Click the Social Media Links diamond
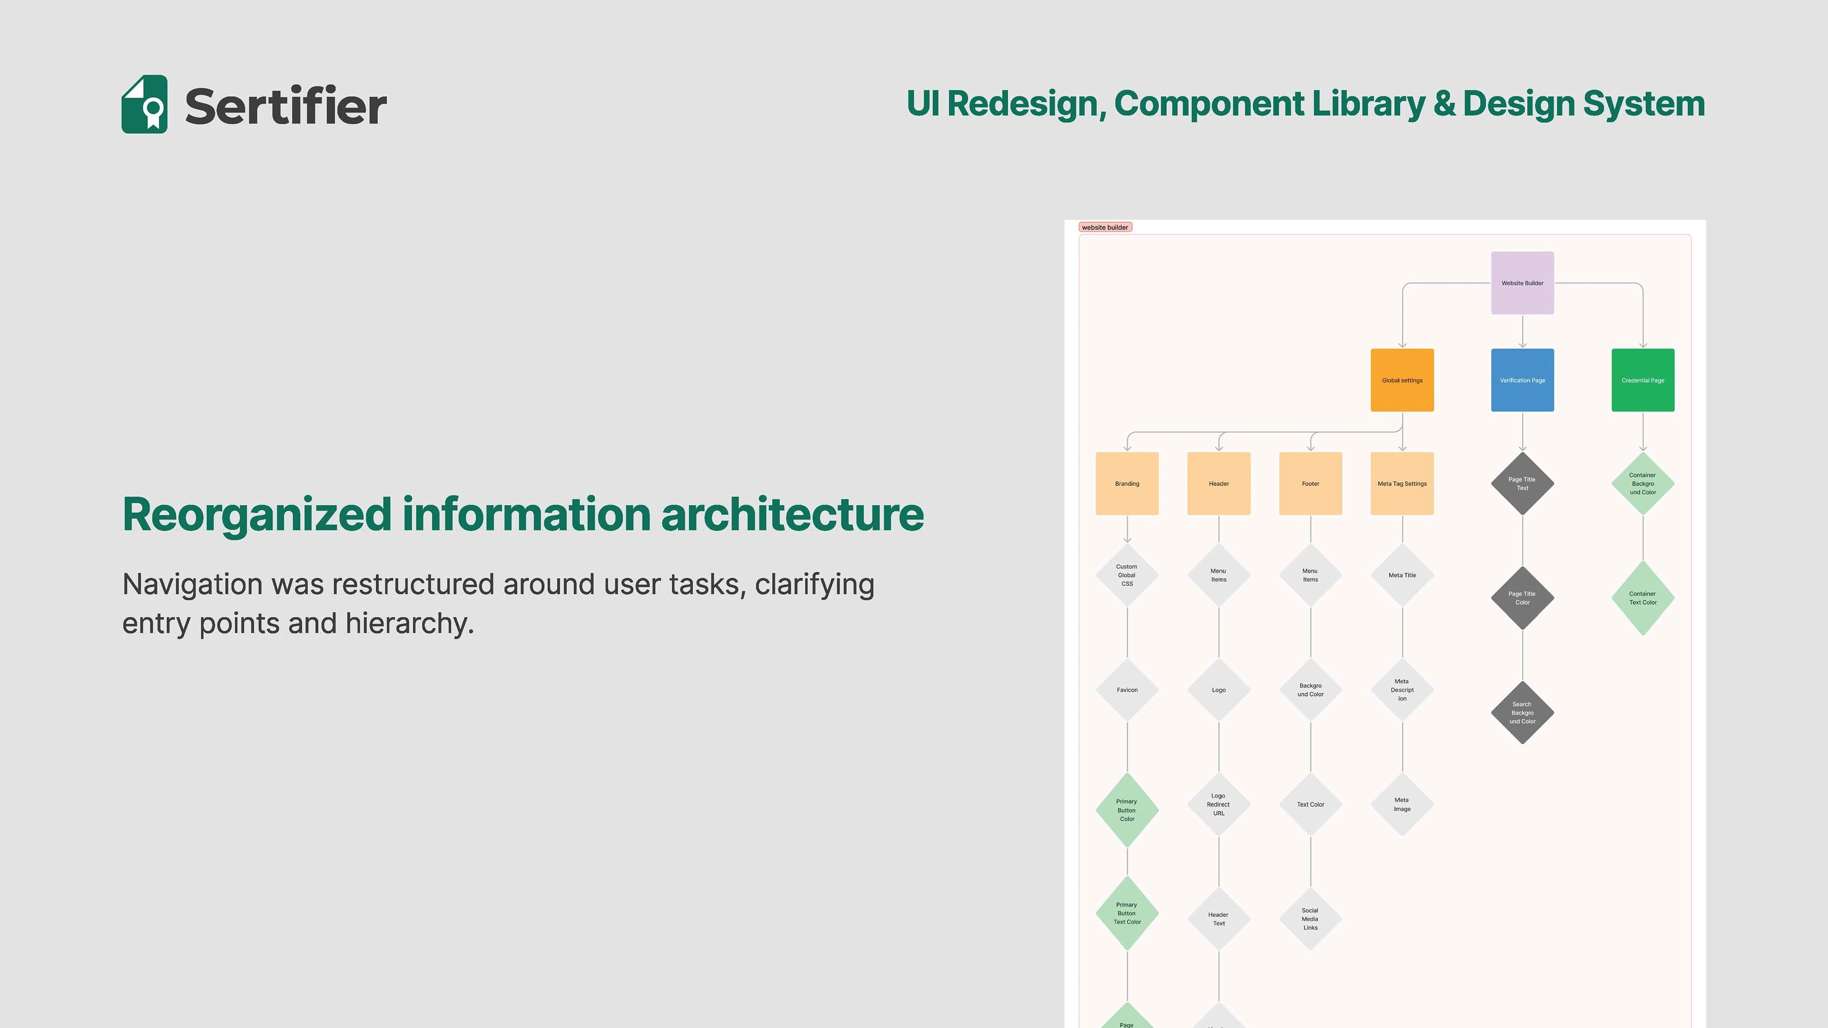 [1310, 919]
